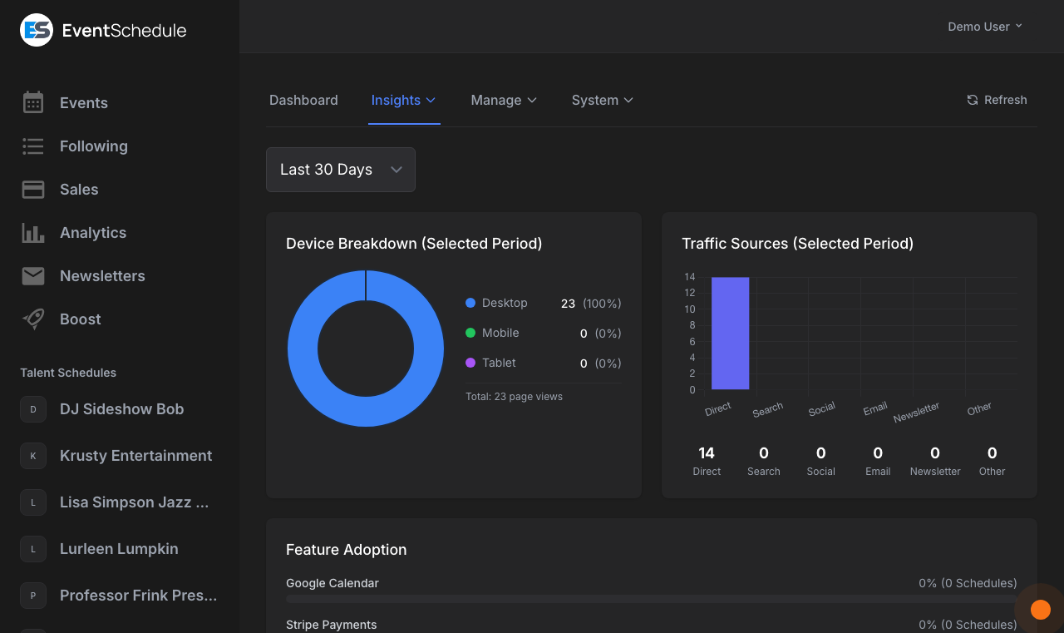
Task: Click the Other count label under chart
Action: coord(992,472)
